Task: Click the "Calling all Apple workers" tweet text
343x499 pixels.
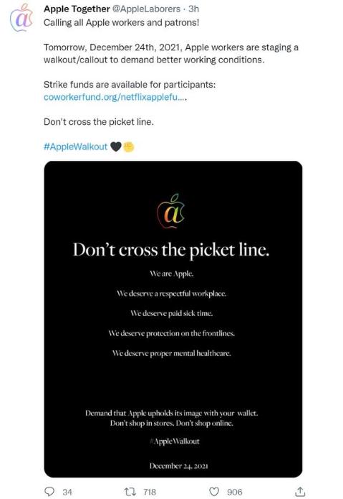Action: (x=122, y=23)
